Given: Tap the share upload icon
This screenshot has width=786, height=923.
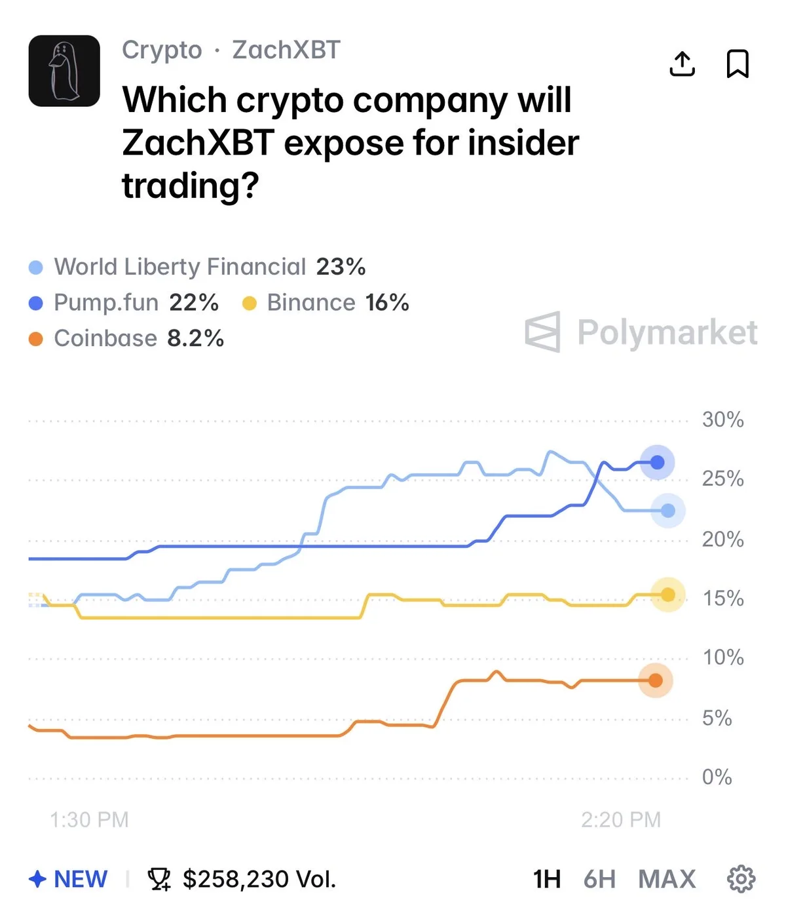Looking at the screenshot, I should coord(682,64).
